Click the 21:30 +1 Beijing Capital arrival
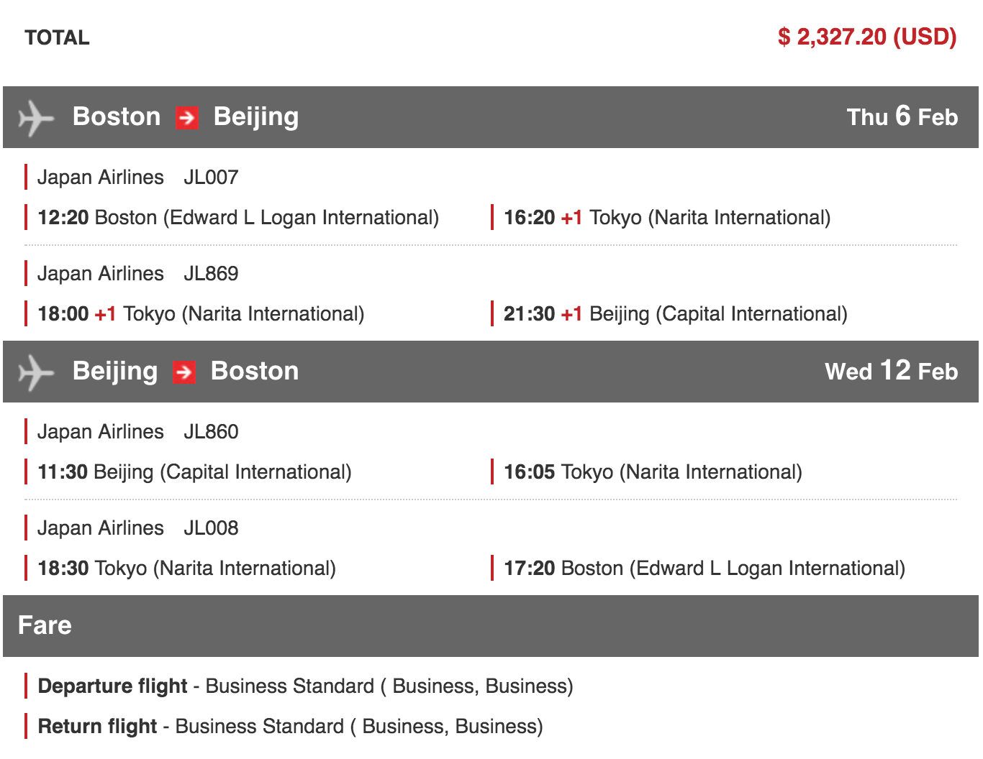Image resolution: width=983 pixels, height=759 pixels. pyautogui.click(x=675, y=313)
